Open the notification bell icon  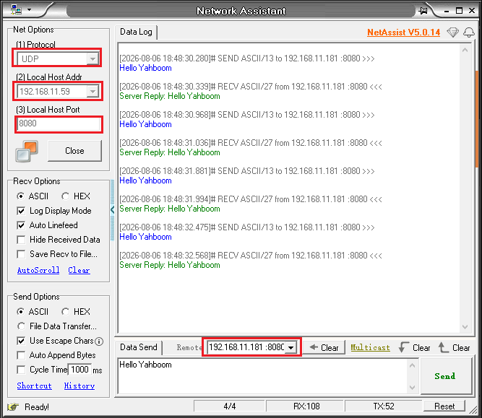[x=469, y=32]
